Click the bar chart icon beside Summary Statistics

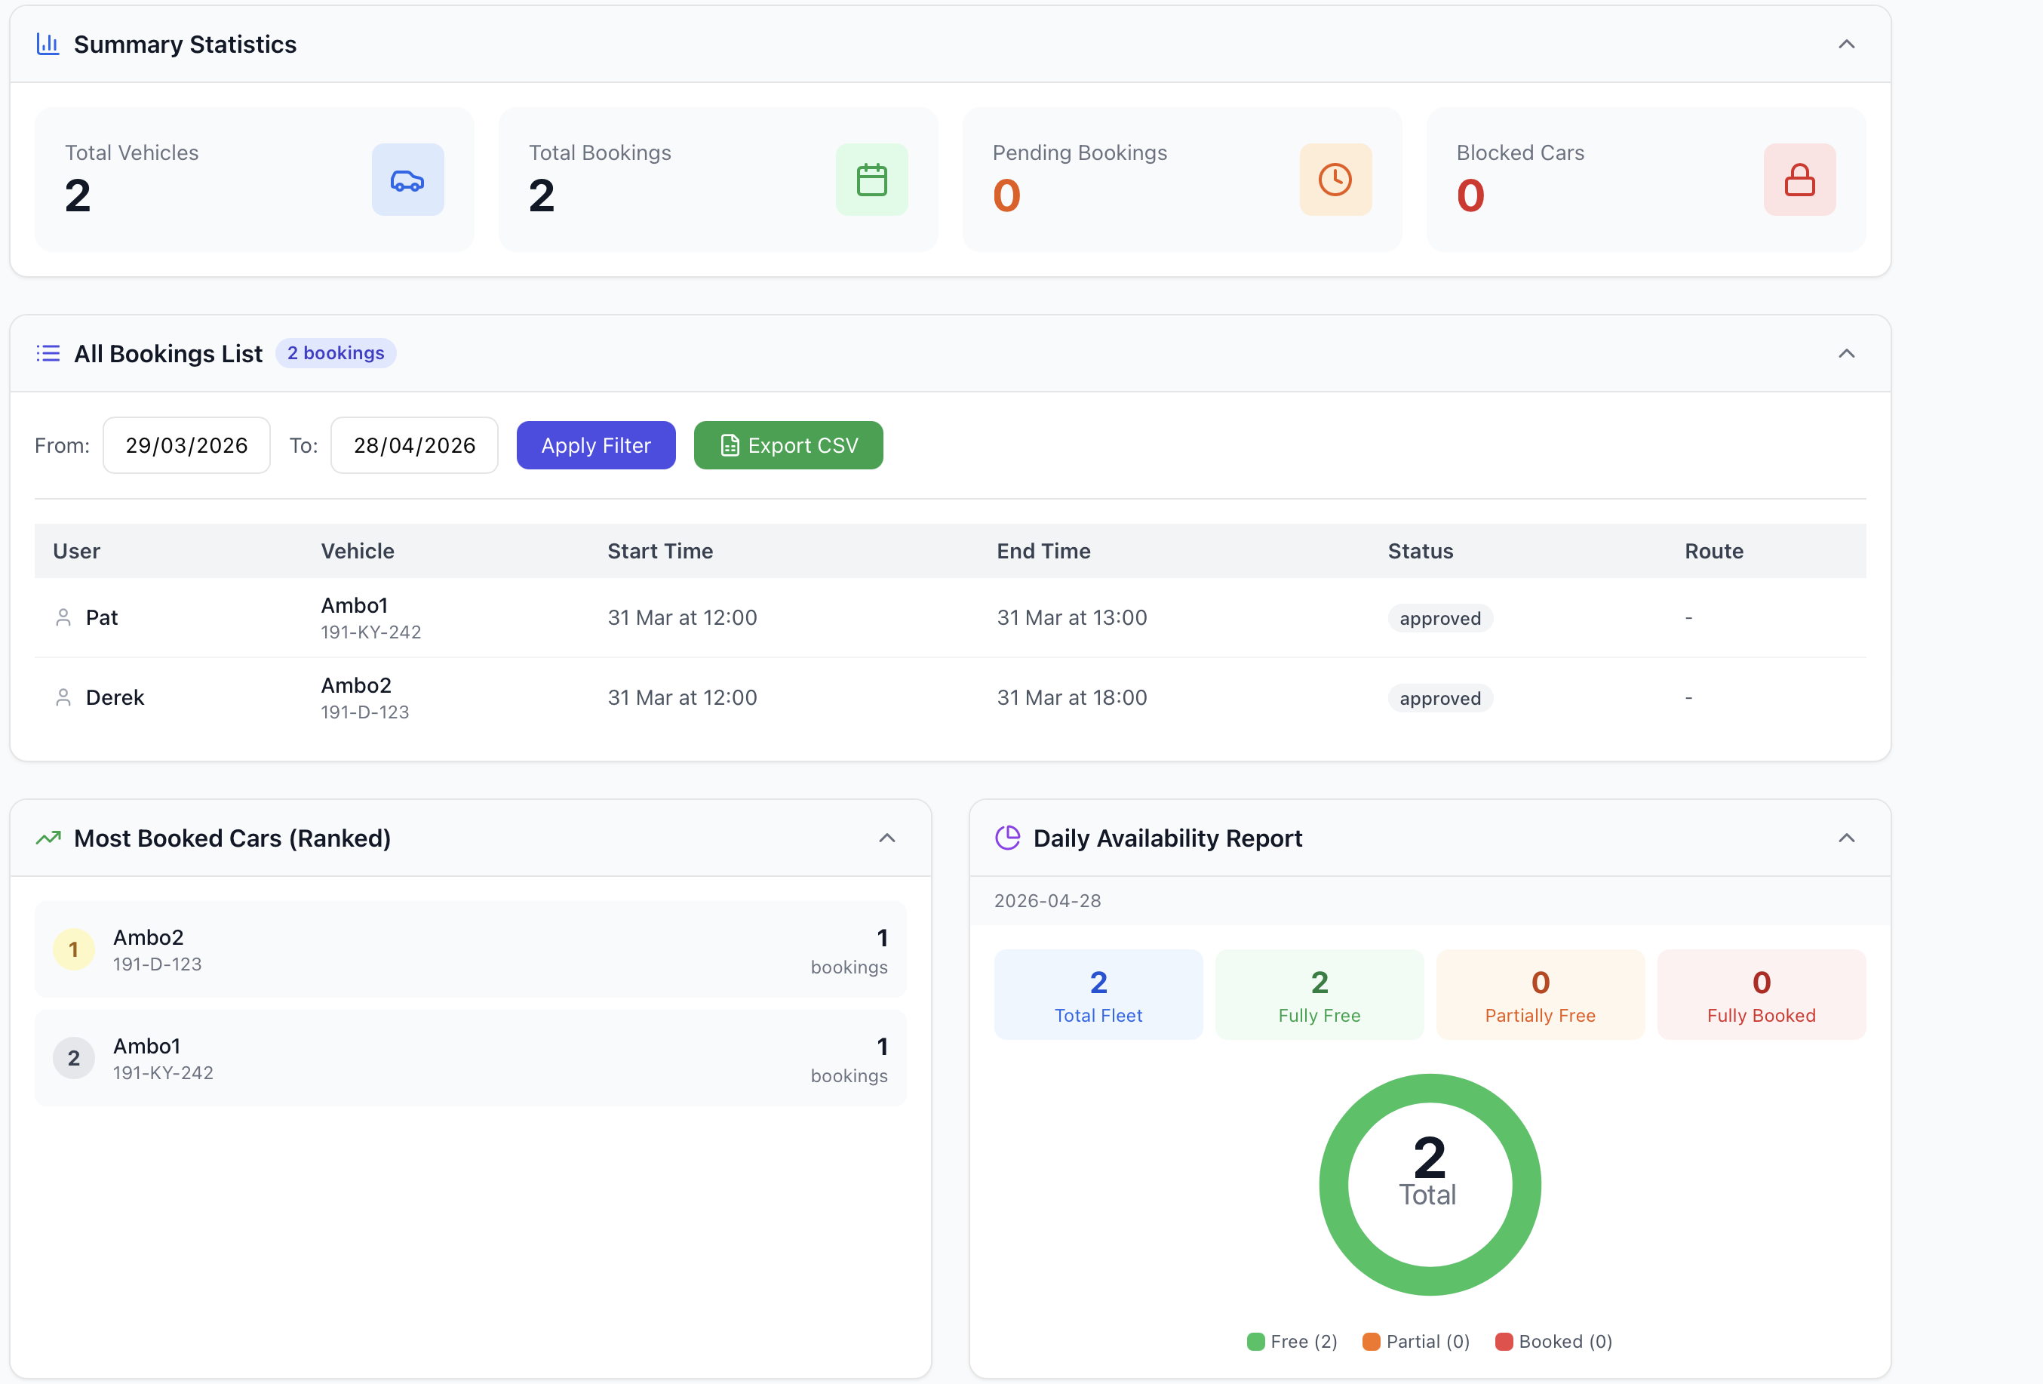tap(48, 44)
